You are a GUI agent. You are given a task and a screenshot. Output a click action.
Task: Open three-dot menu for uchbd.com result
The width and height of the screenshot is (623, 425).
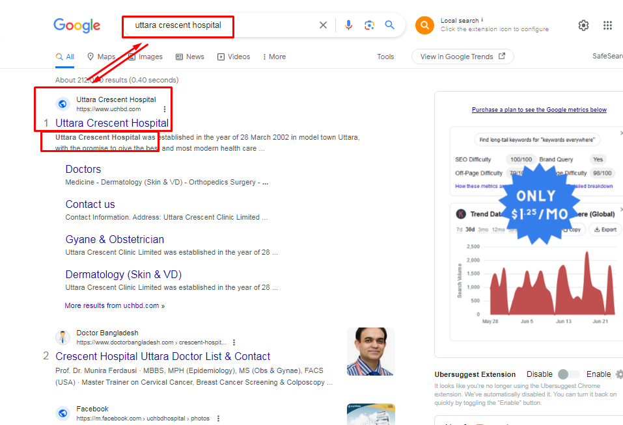(x=165, y=109)
